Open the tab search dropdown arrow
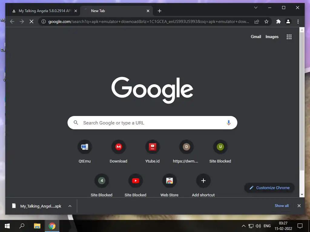 [x=256, y=8]
